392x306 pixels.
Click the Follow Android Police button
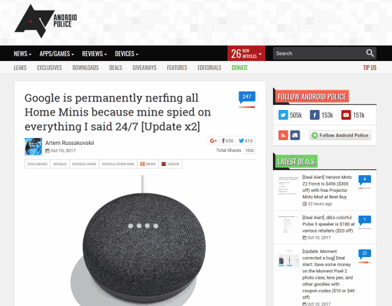point(340,135)
